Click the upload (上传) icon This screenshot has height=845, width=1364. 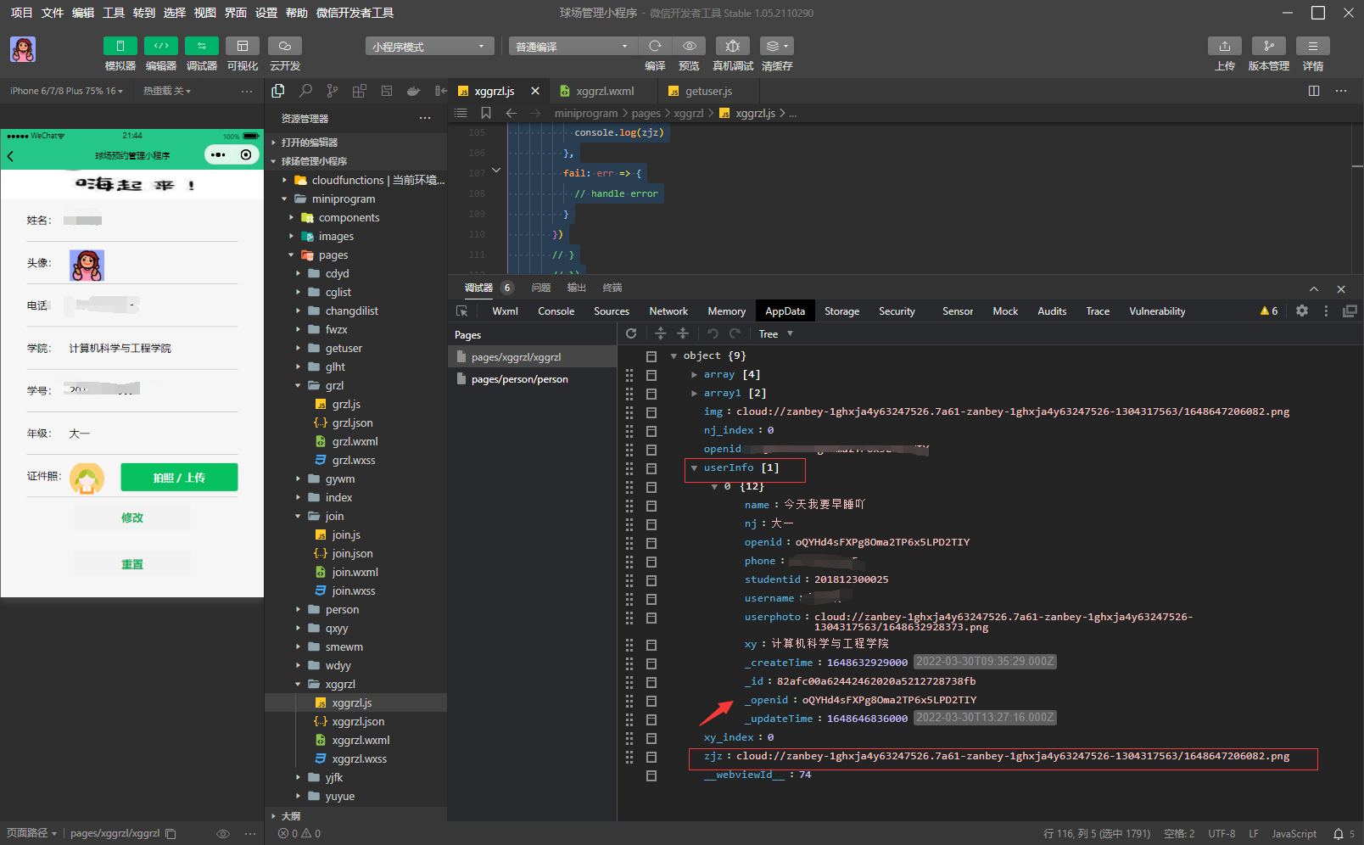click(x=1225, y=46)
